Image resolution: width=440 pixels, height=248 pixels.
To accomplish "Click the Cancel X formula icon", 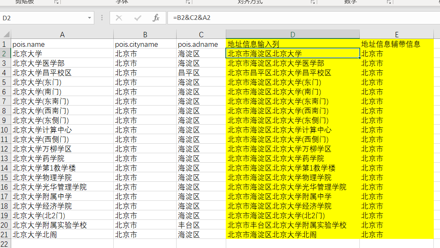I will tap(119, 18).
